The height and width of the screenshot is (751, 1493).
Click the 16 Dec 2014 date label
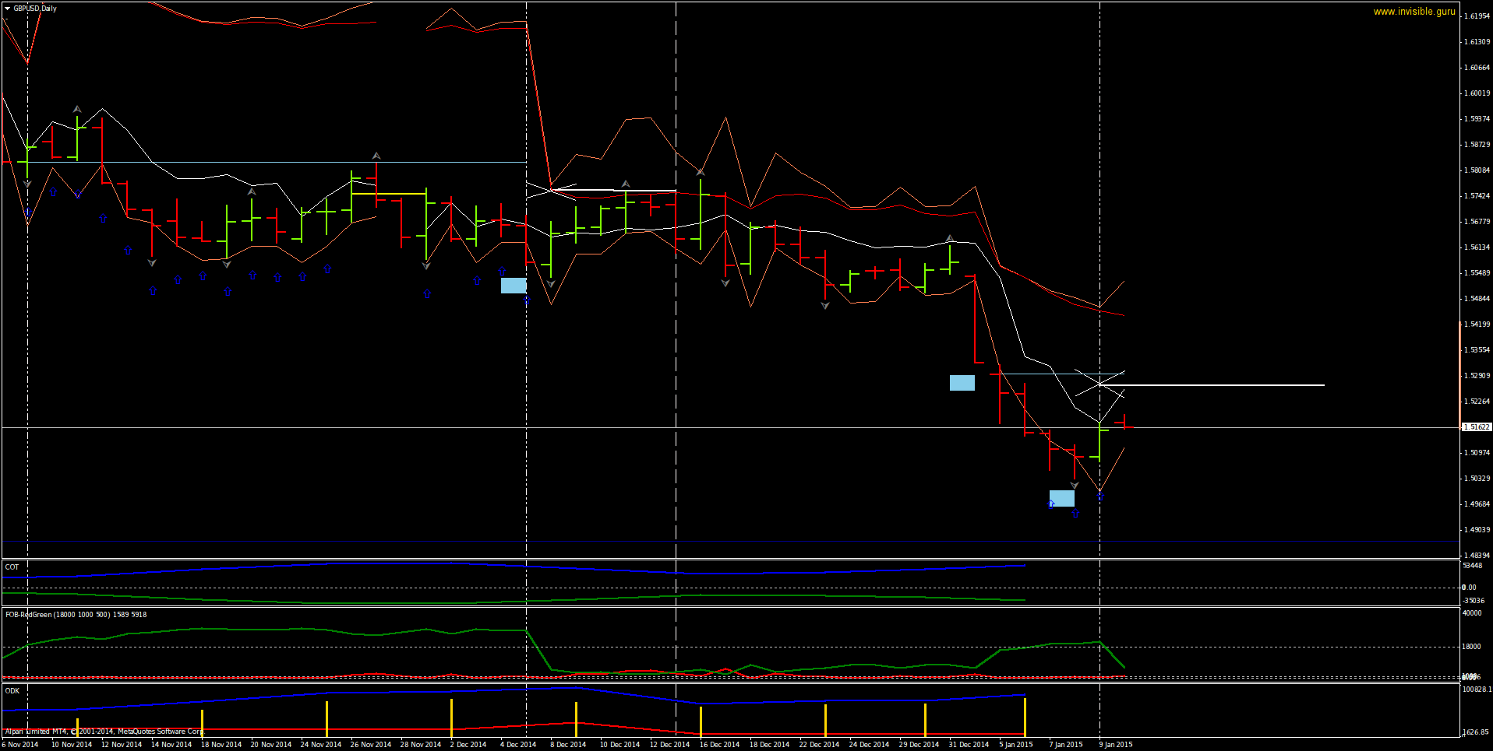point(719,745)
